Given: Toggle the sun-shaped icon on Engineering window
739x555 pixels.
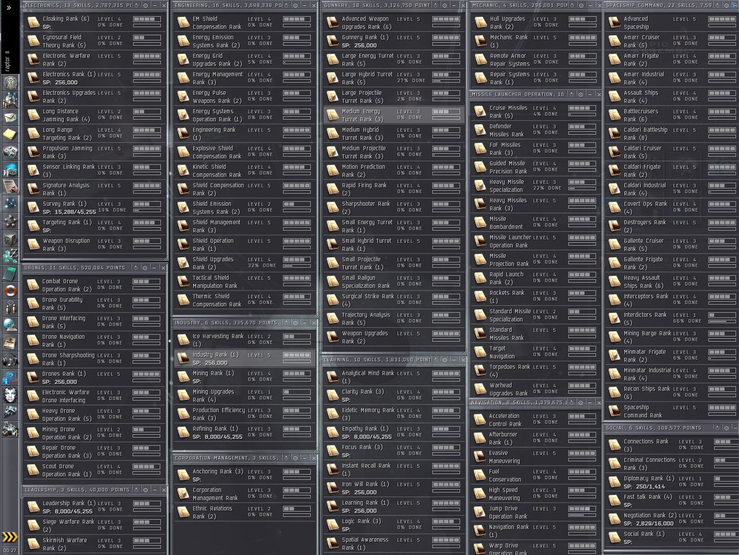Looking at the screenshot, I should pos(286,5).
